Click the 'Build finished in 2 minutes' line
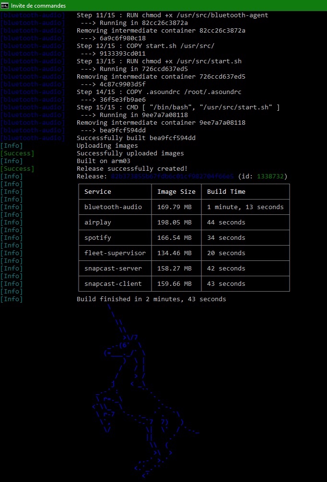The width and height of the screenshot is (327, 482). coord(152,299)
